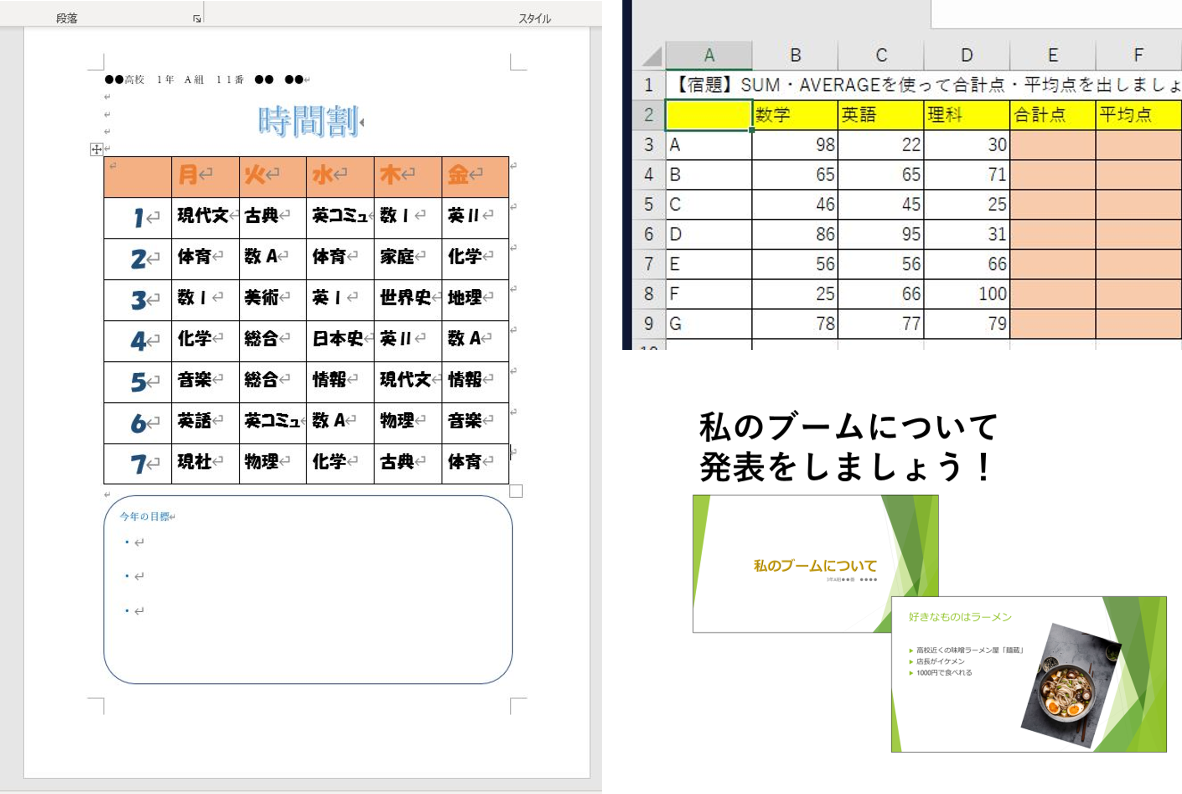Click the 私のブームについて発表をしましょう heading

click(849, 447)
